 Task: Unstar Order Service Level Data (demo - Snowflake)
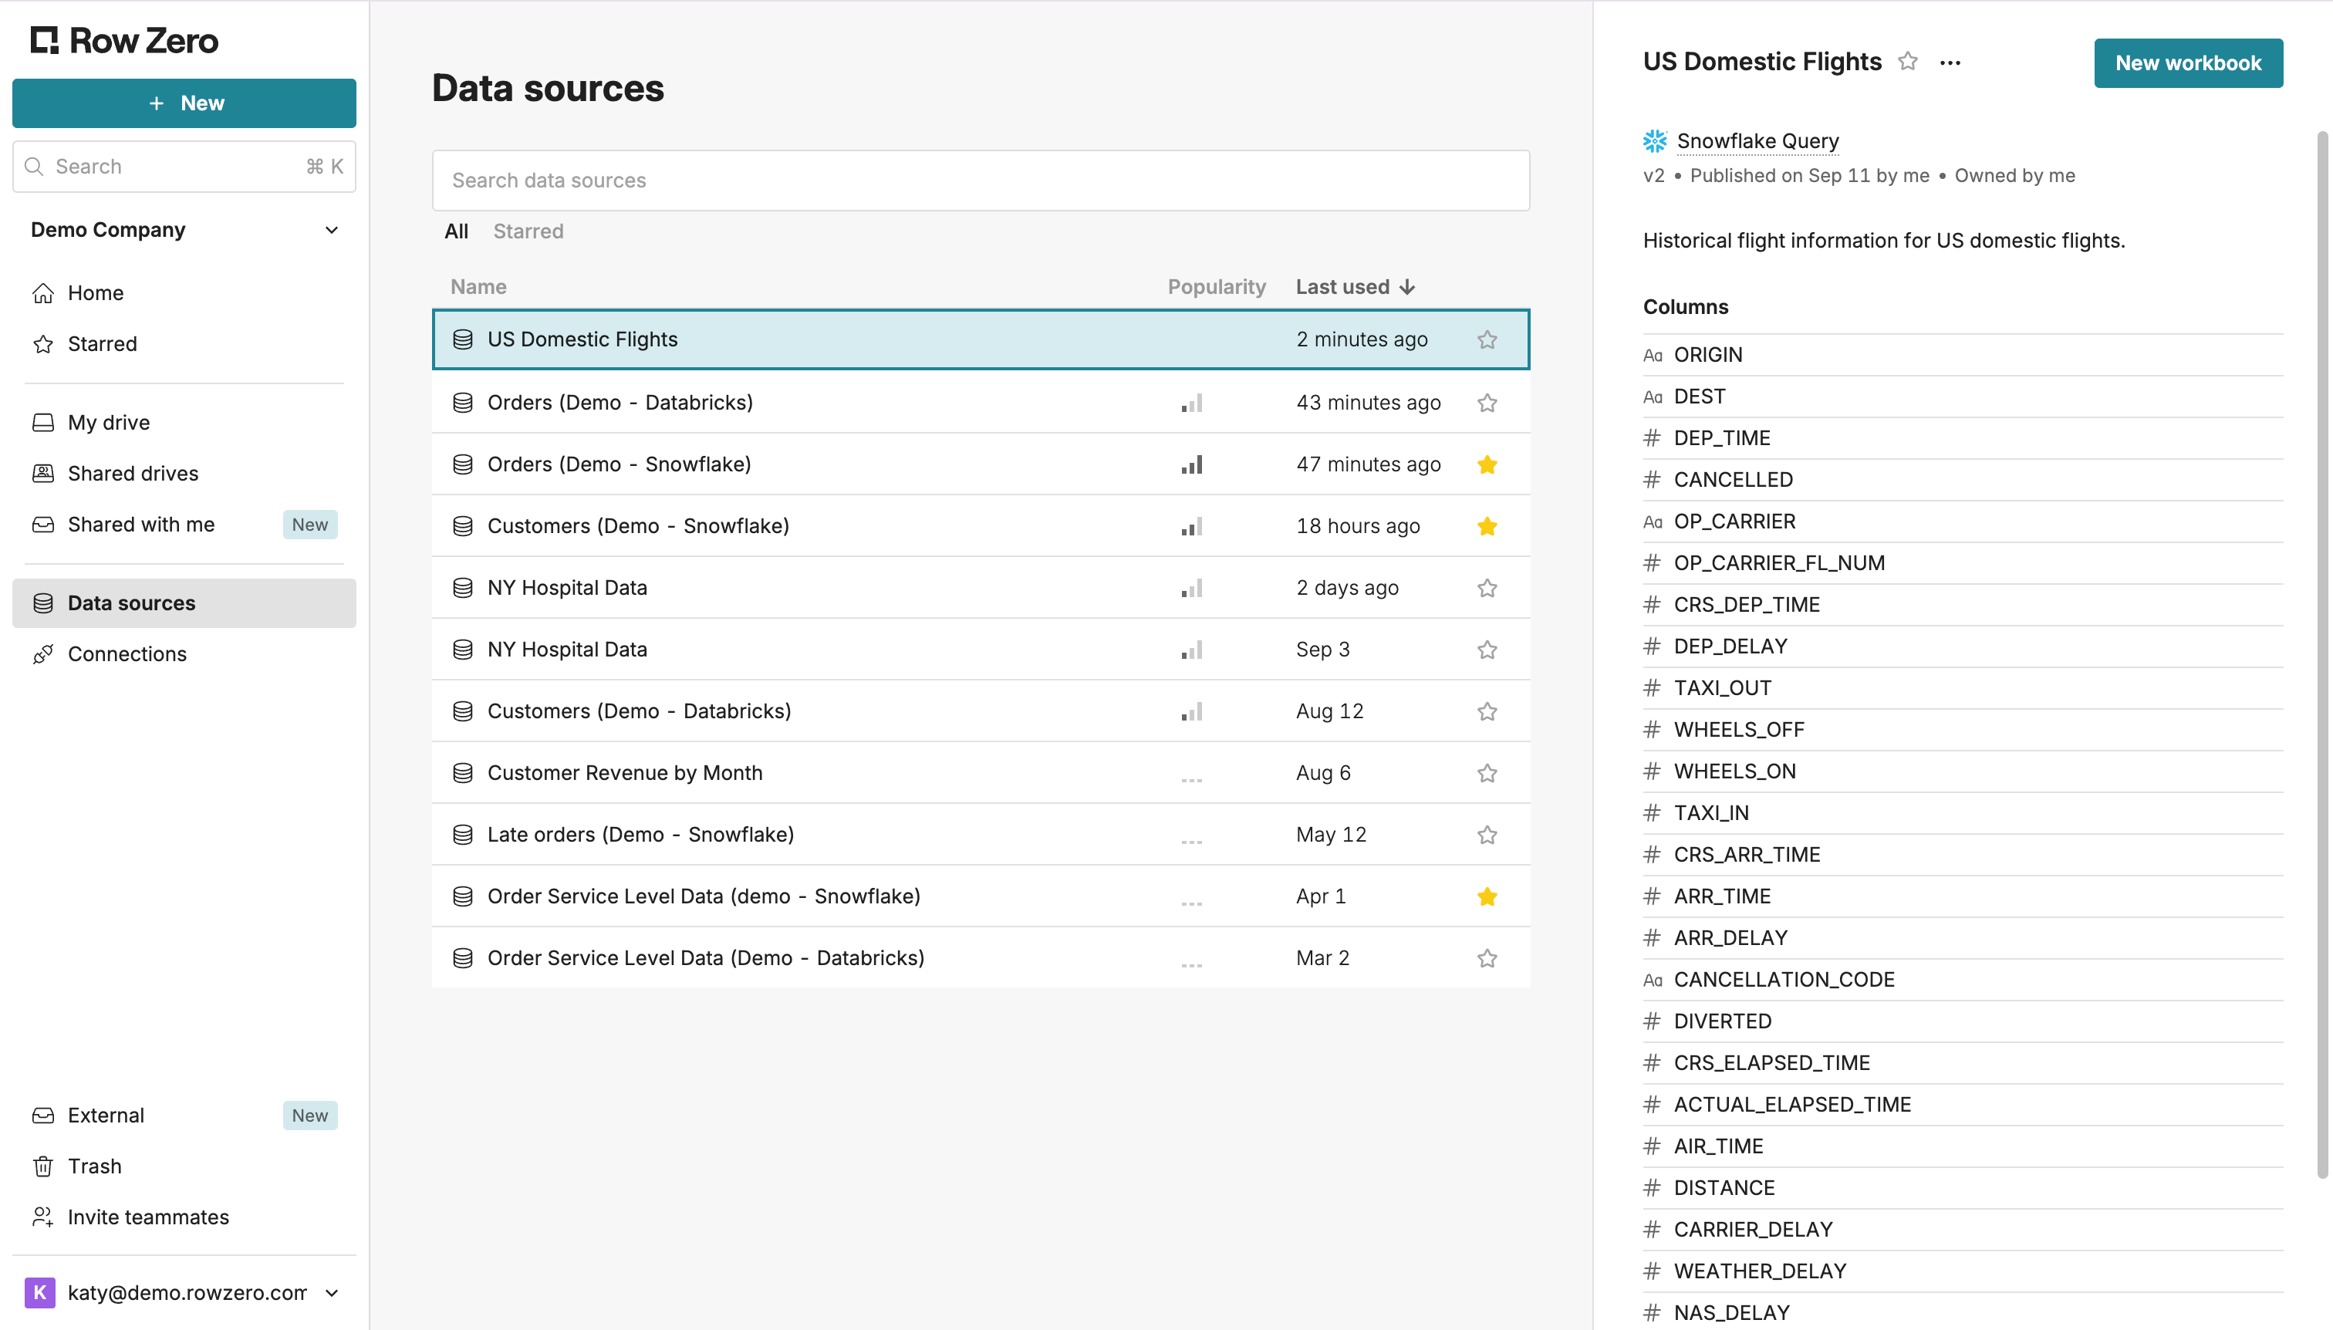(1487, 897)
